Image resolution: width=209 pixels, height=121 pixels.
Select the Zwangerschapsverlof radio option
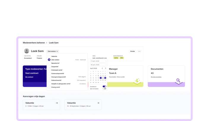pos(49,77)
